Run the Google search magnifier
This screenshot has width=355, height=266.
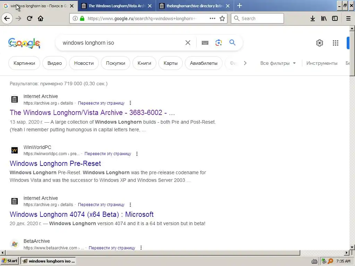pos(232,42)
